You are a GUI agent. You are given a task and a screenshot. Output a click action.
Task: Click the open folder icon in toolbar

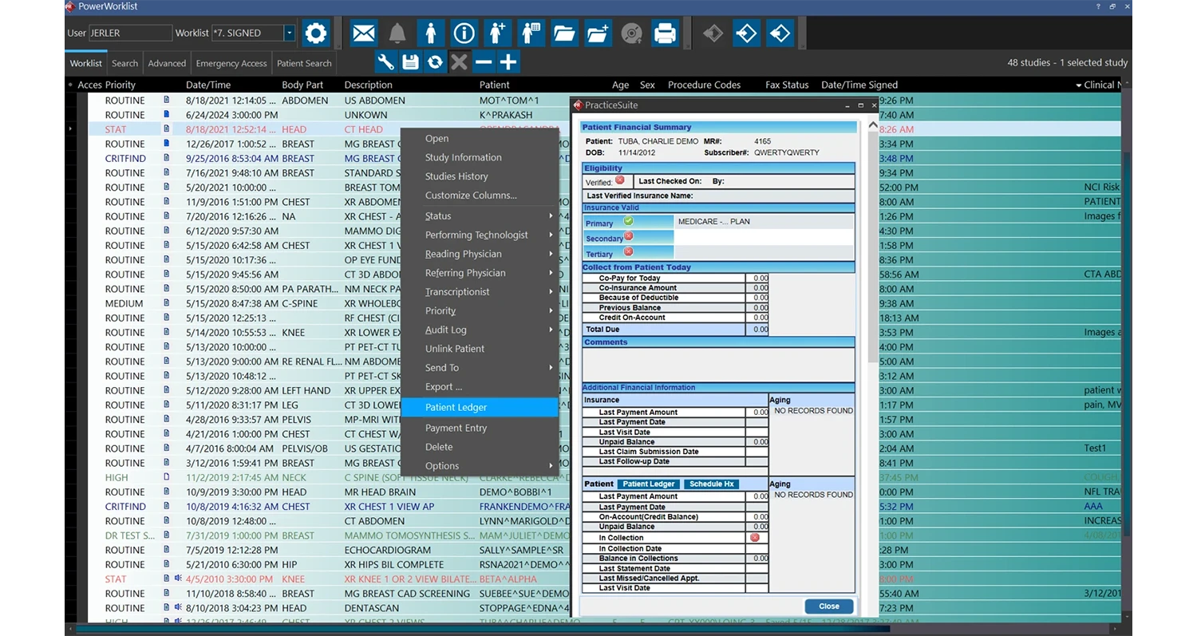point(564,34)
